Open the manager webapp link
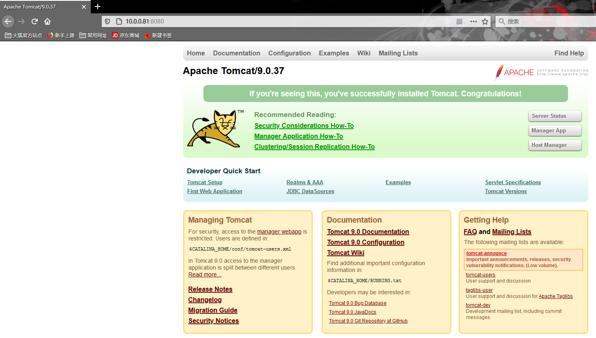The image size is (596, 338). [x=279, y=232]
